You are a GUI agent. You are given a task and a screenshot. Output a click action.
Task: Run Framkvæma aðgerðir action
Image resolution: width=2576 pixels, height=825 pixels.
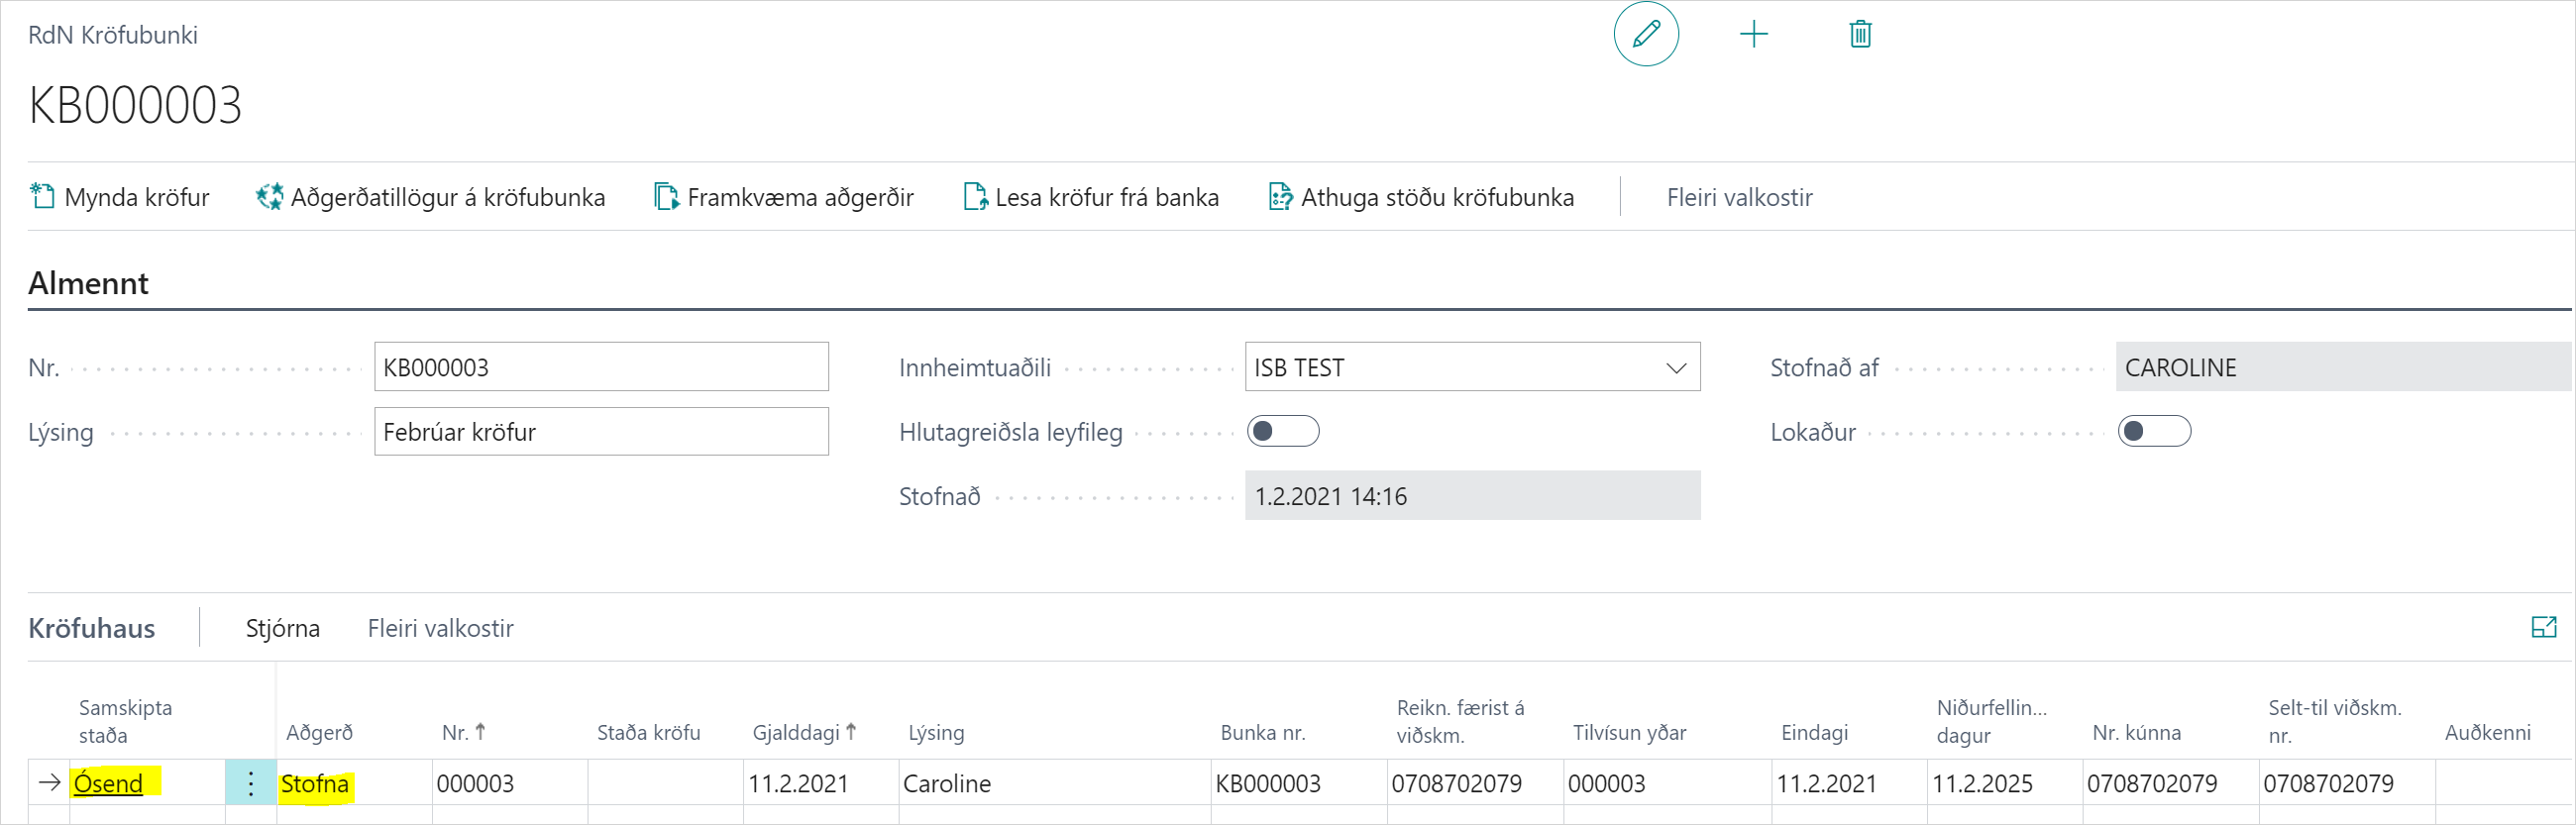pyautogui.click(x=784, y=197)
